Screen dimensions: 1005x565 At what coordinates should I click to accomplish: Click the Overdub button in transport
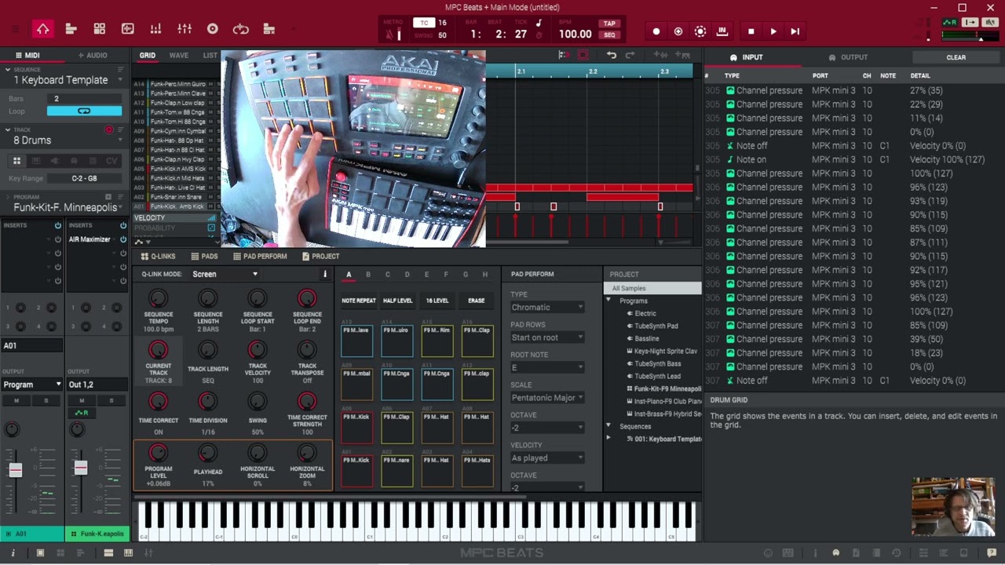[678, 31]
